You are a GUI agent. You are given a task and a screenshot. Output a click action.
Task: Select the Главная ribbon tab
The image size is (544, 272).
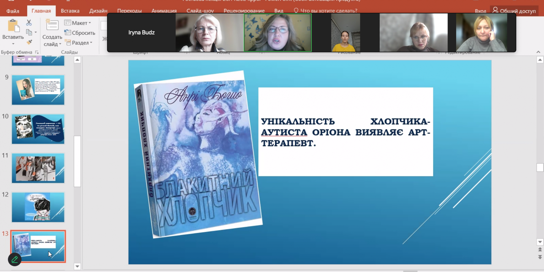pyautogui.click(x=41, y=11)
